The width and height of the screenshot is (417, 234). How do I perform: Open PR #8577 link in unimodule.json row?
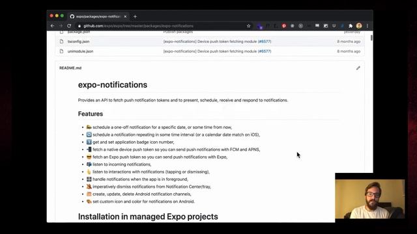(x=265, y=51)
